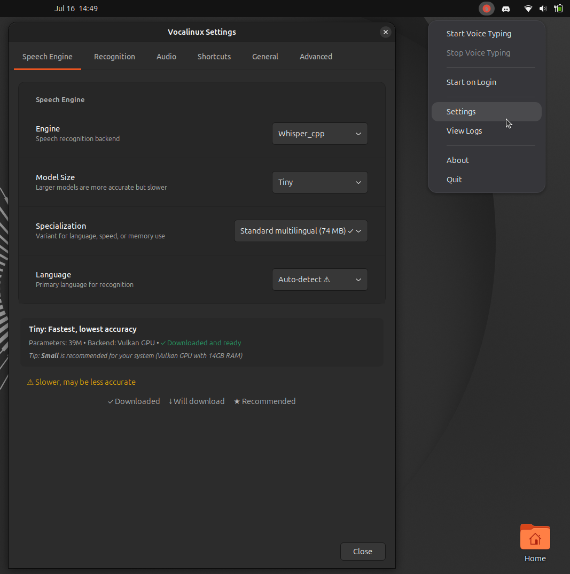Click the Vocalinux red tray indicator icon
This screenshot has height=574, width=570.
point(486,9)
